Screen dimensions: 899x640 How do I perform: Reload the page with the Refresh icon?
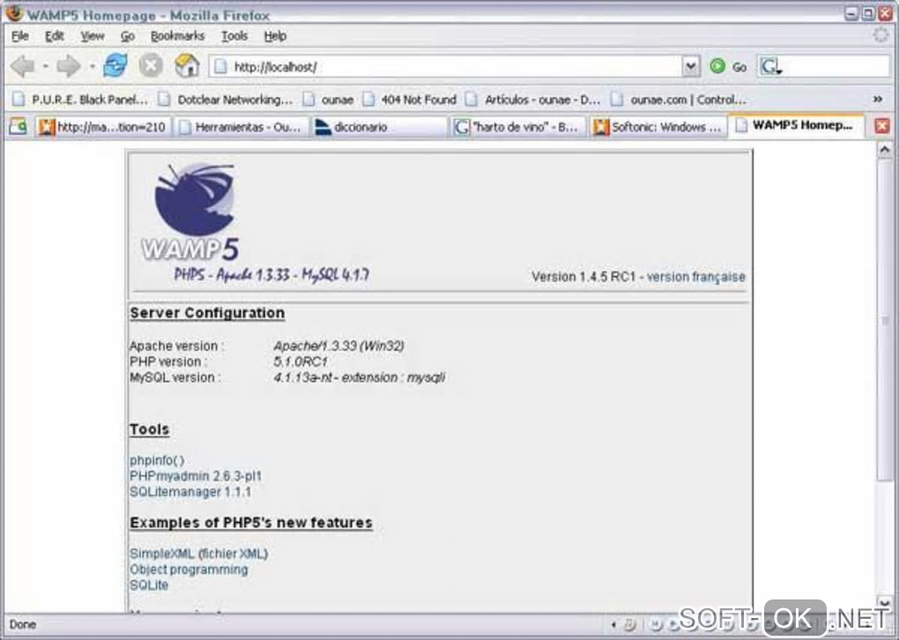click(x=115, y=65)
